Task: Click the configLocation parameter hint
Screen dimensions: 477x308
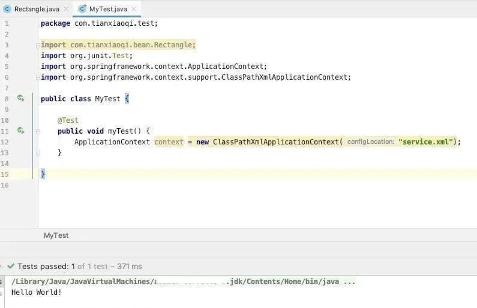Action: (371, 141)
